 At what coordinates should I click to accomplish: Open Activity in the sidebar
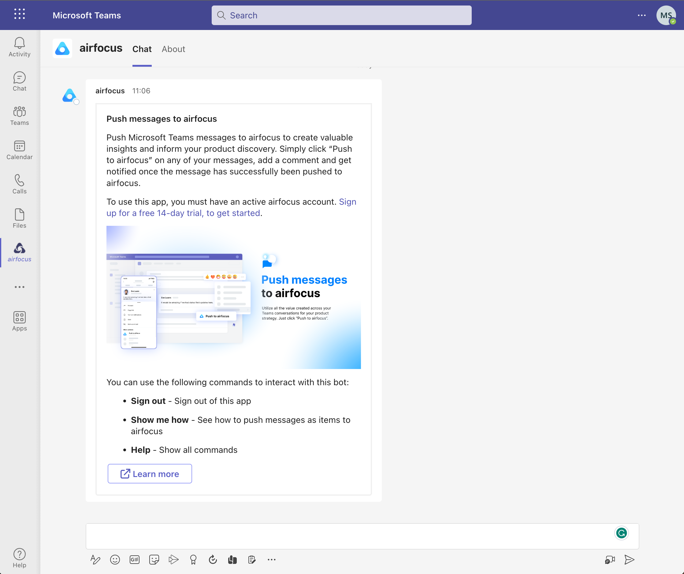pos(20,47)
